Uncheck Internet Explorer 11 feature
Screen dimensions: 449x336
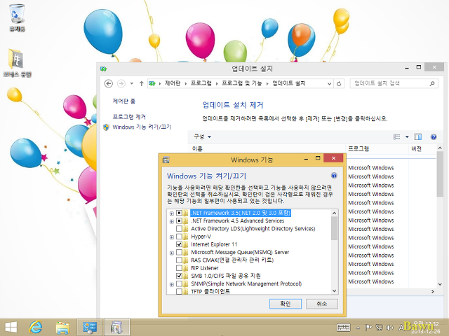179,244
